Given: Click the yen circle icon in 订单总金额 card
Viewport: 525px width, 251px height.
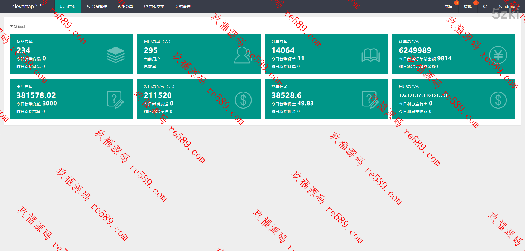Looking at the screenshot, I should tap(498, 55).
